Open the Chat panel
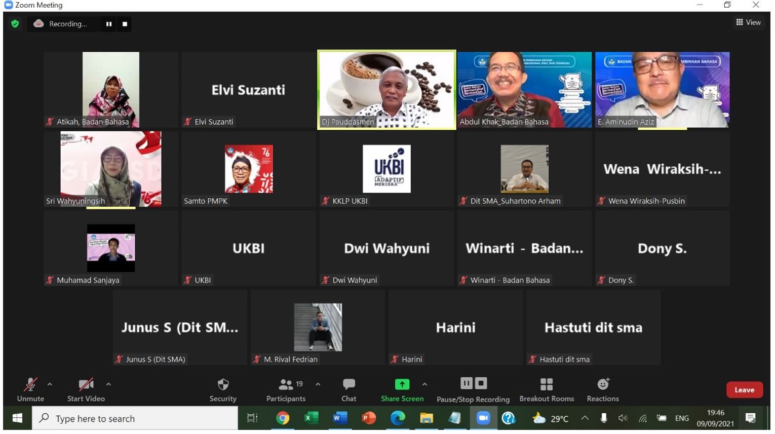 pyautogui.click(x=348, y=385)
